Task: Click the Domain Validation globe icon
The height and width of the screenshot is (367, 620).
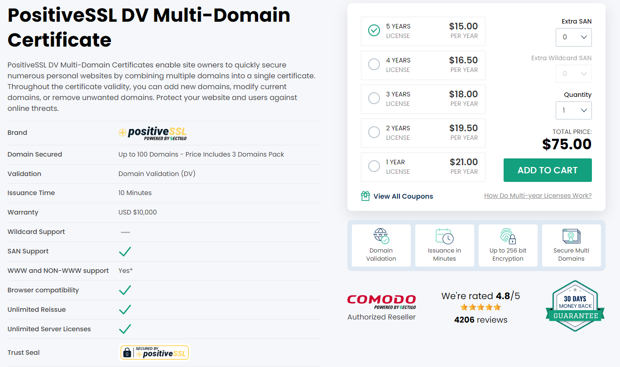Action: 381,236
